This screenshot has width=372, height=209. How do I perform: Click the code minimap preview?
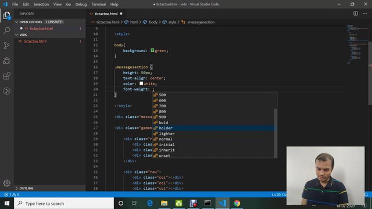pyautogui.click(x=357, y=44)
